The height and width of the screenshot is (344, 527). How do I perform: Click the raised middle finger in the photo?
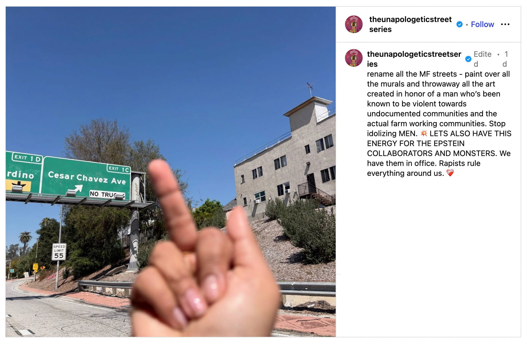[x=171, y=204]
